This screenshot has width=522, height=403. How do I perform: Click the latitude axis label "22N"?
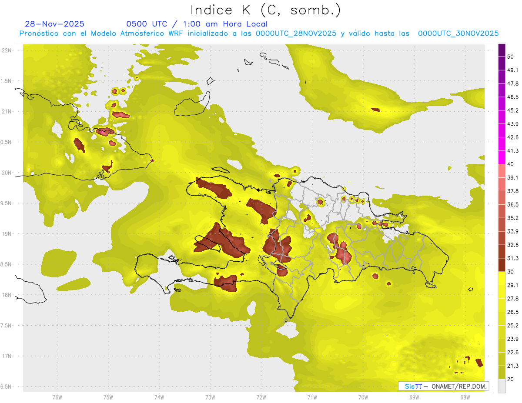tap(7, 50)
